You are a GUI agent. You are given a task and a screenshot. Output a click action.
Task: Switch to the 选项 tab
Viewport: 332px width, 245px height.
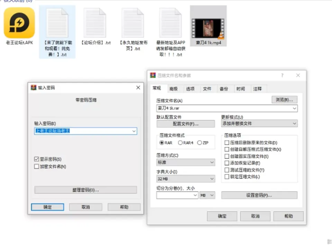[x=190, y=89]
